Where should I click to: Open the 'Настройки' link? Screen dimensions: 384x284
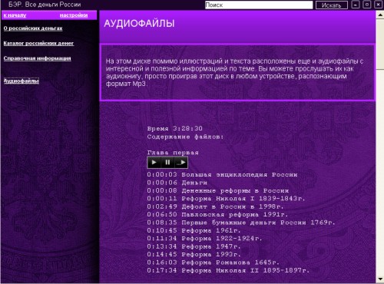(74, 15)
